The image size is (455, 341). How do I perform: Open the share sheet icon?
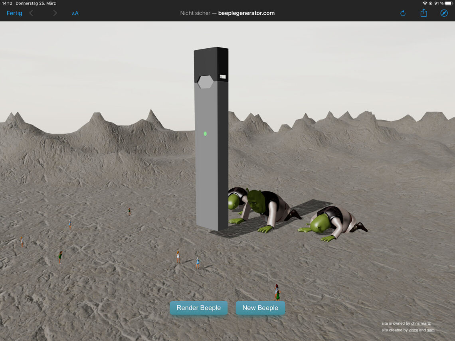click(423, 13)
